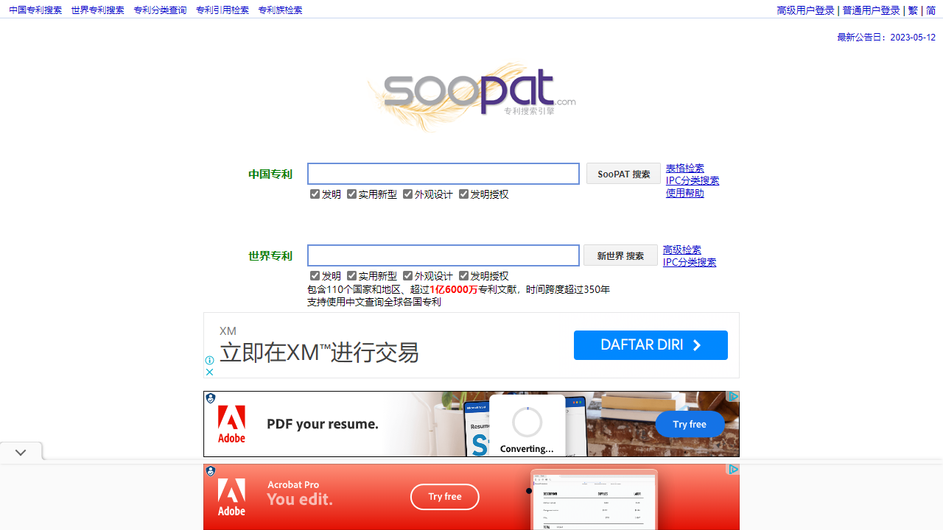Viewport: 943px width, 530px height.
Task: Disable 发明授权 for China patent search
Action: point(464,194)
